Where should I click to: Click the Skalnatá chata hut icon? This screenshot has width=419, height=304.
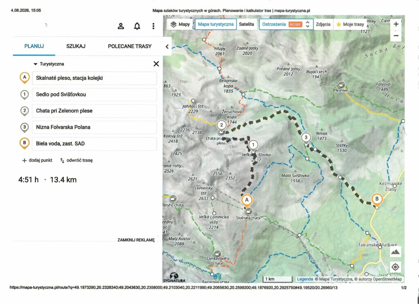pyautogui.click(x=249, y=212)
